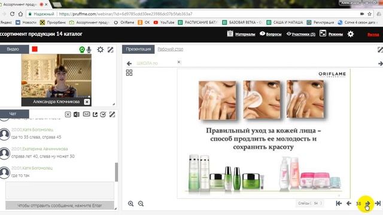Go back with the presentation left arrow
This screenshot has width=383, height=215.
129,64
